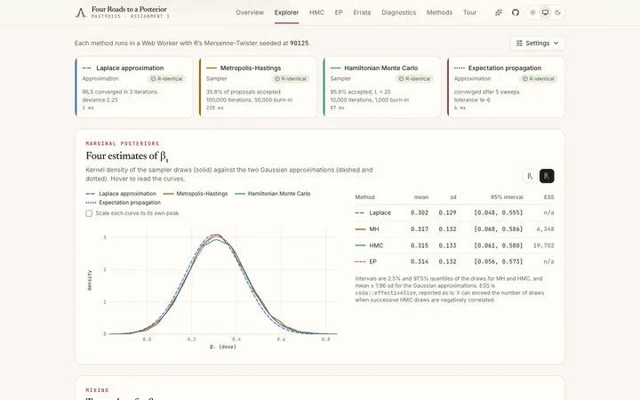This screenshot has width=640, height=400.
Task: Open the Methods tab
Action: [439, 12]
